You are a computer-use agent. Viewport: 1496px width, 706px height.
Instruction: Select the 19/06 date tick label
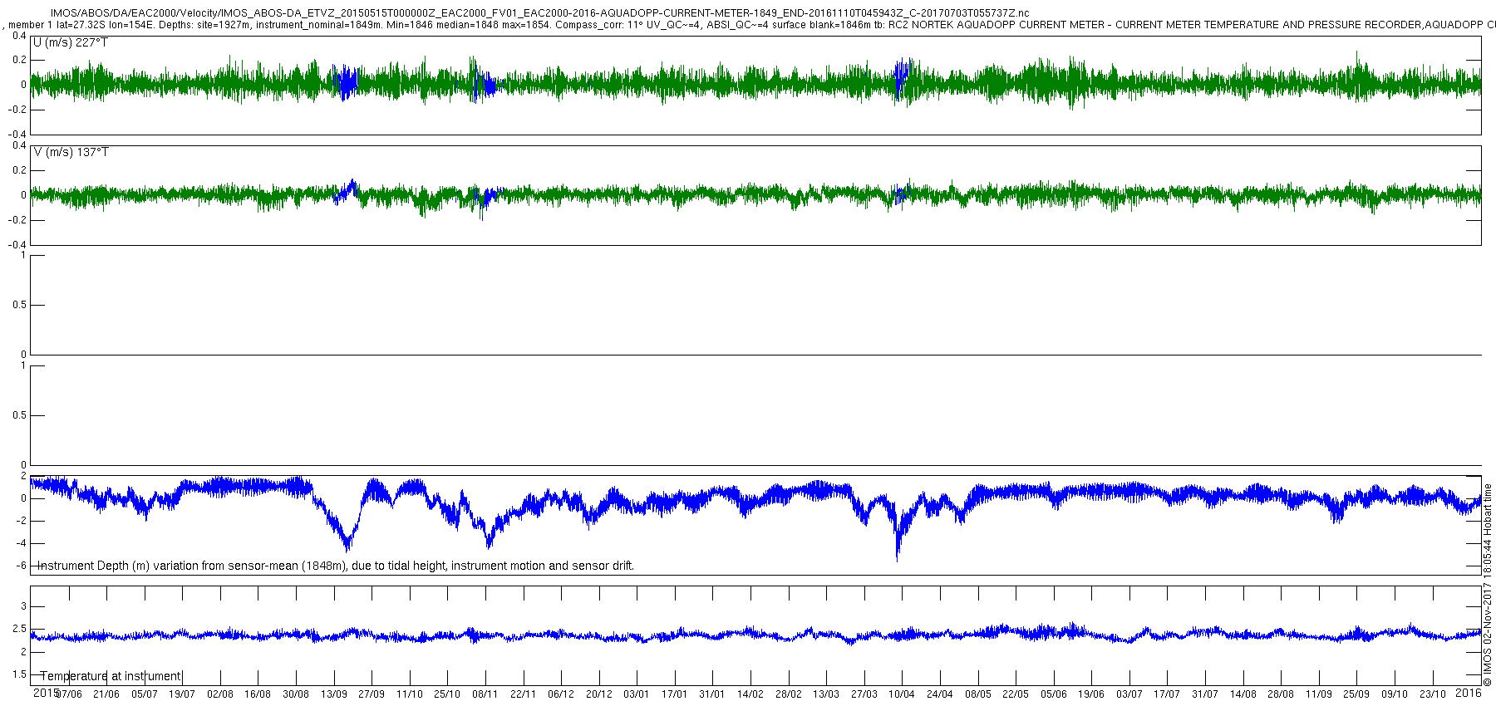[1091, 694]
